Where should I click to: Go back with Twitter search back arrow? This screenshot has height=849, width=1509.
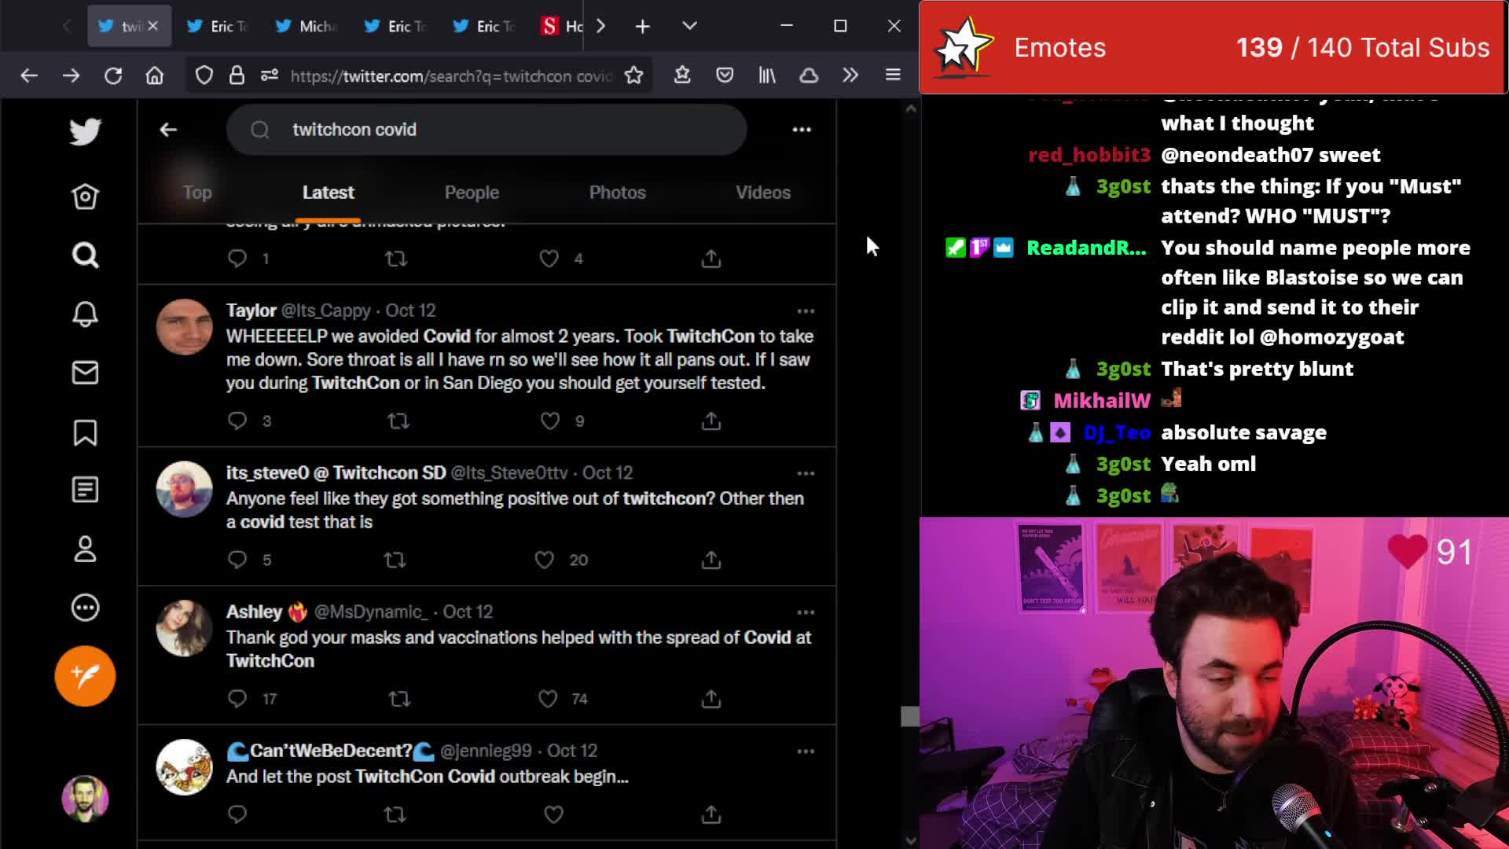point(168,130)
